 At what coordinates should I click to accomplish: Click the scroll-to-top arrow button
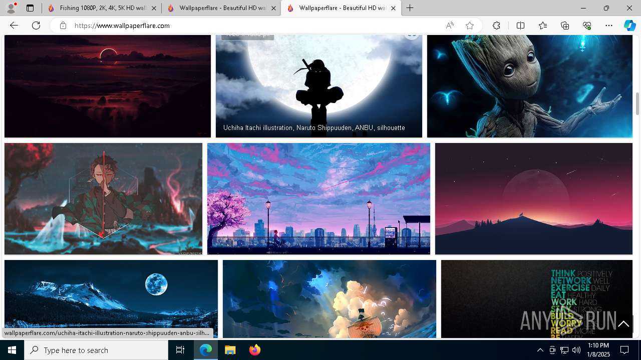click(x=623, y=324)
